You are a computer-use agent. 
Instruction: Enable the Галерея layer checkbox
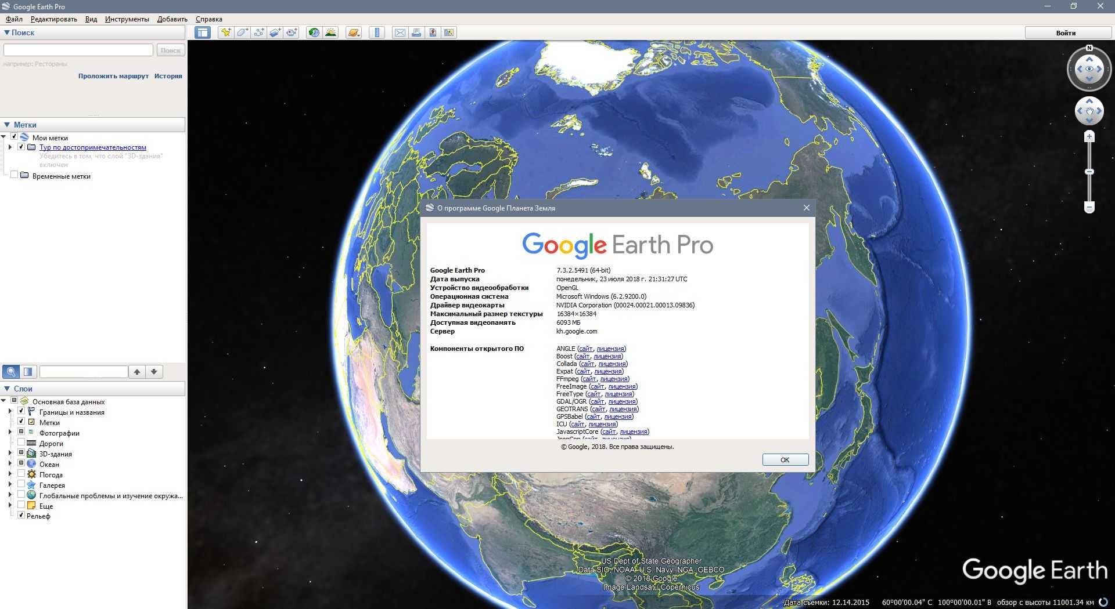click(x=21, y=484)
